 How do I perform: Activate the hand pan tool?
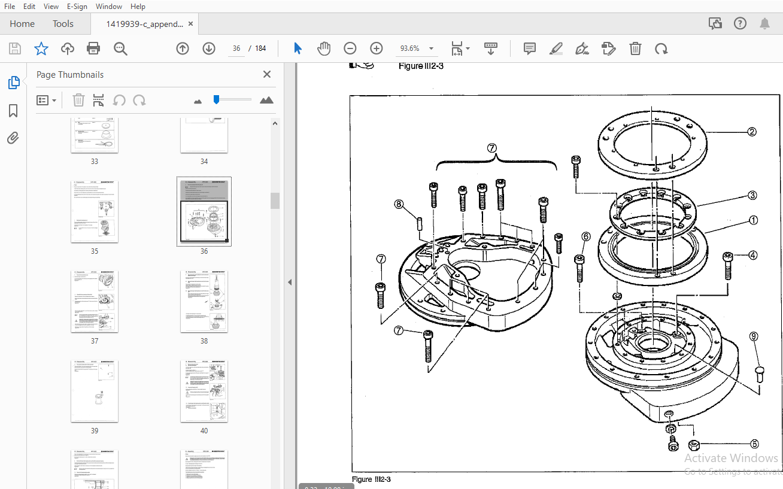(x=324, y=48)
